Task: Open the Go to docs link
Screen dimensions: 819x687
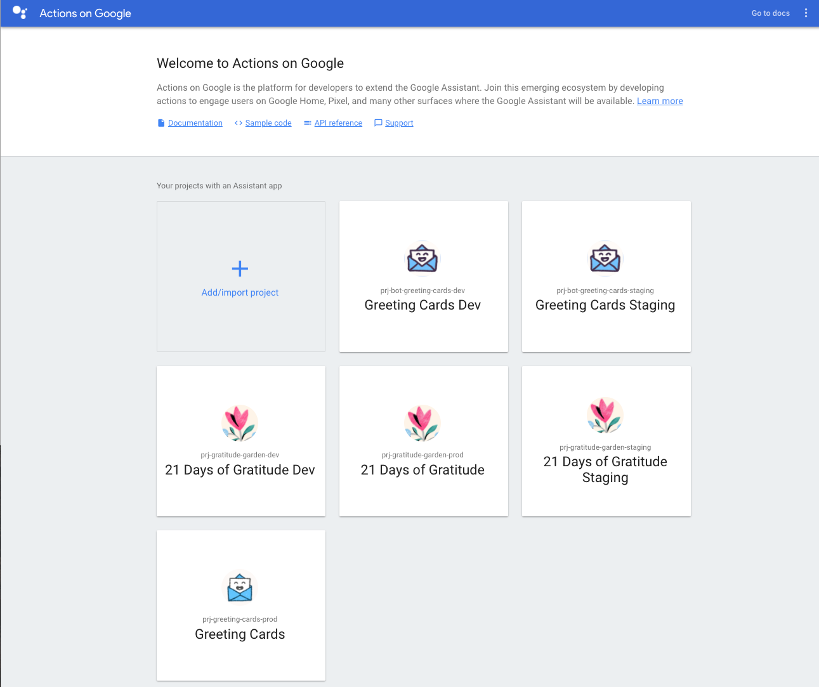Action: (x=771, y=13)
